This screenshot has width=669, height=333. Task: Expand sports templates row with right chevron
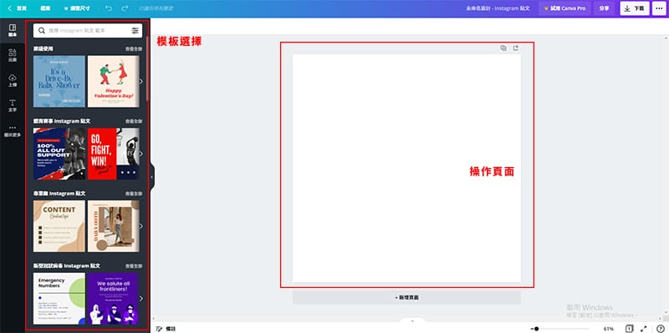tap(141, 154)
